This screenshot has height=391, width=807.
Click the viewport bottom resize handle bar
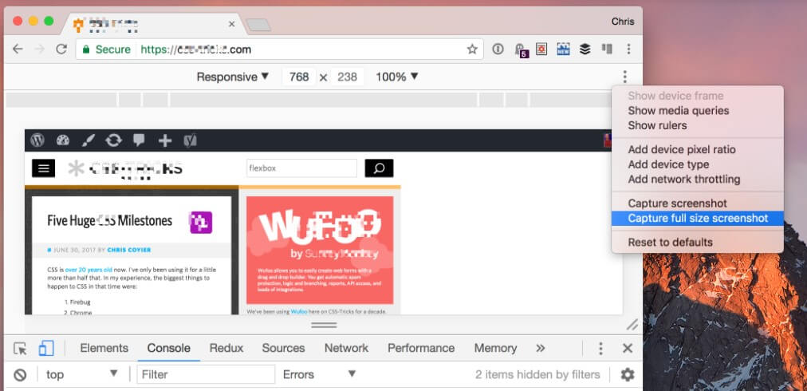[325, 325]
